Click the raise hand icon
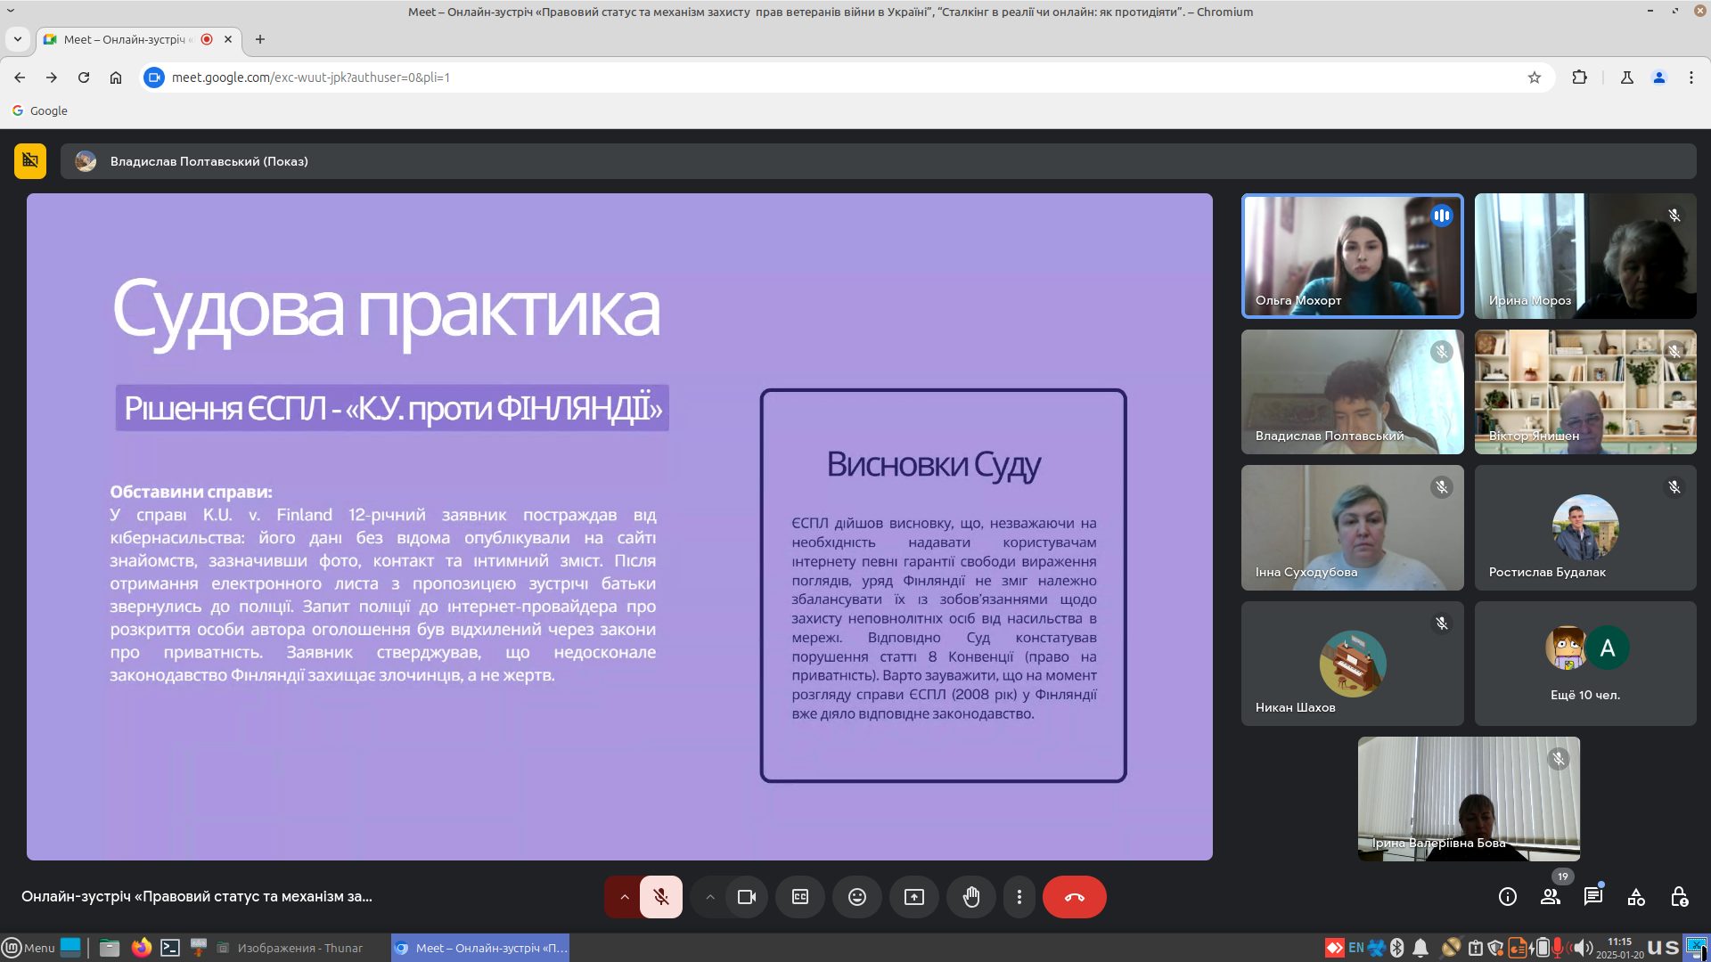This screenshot has width=1711, height=962. click(x=970, y=897)
